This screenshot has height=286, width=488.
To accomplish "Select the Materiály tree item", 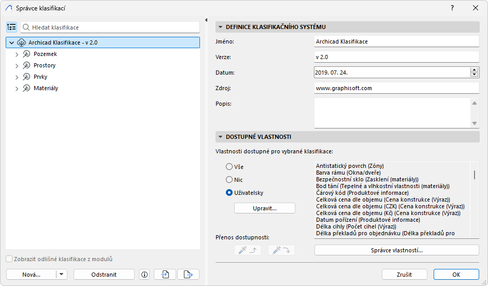I will point(46,89).
